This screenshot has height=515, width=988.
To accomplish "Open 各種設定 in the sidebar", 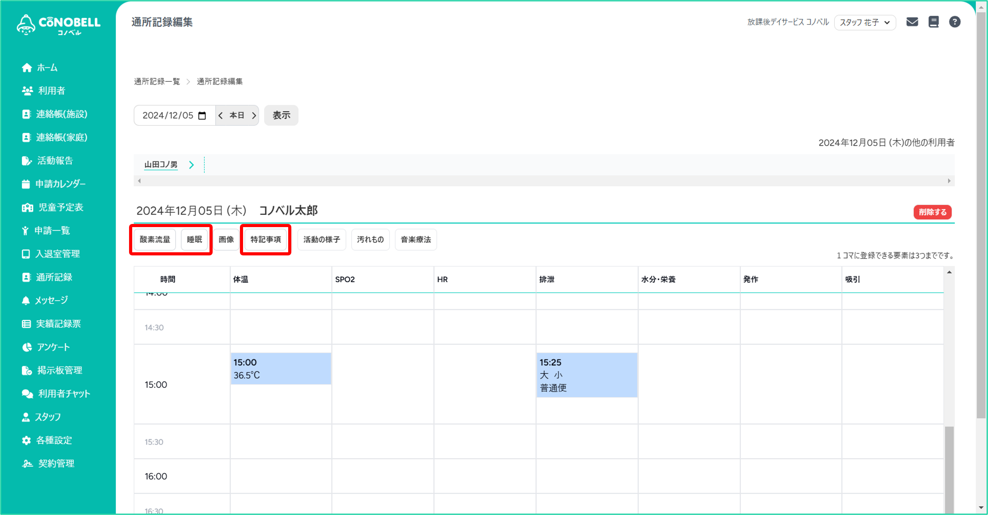I will 54,440.
